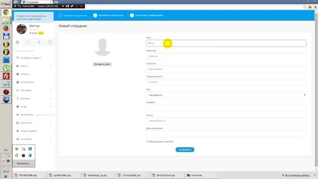Click the FileZilla icon in taskbar
The width and height of the screenshot is (318, 179).
coord(6,76)
